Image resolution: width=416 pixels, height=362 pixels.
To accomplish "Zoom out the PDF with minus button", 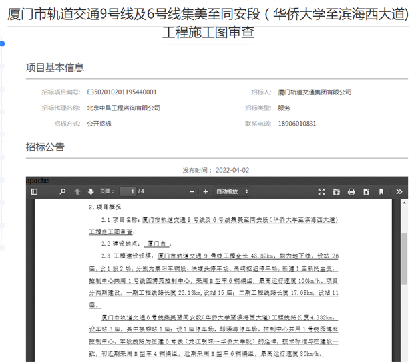I will coord(192,192).
